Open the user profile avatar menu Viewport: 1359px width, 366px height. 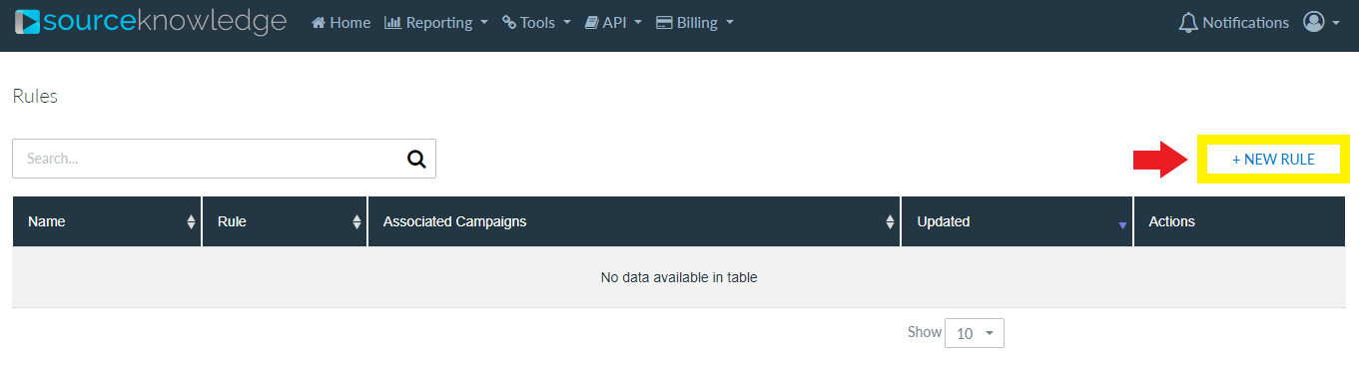[1322, 22]
